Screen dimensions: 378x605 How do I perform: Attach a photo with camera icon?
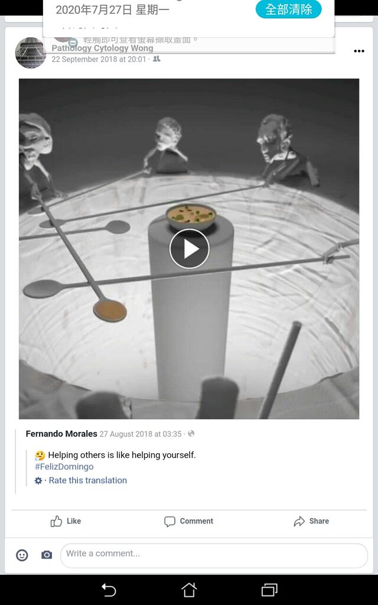pos(47,555)
